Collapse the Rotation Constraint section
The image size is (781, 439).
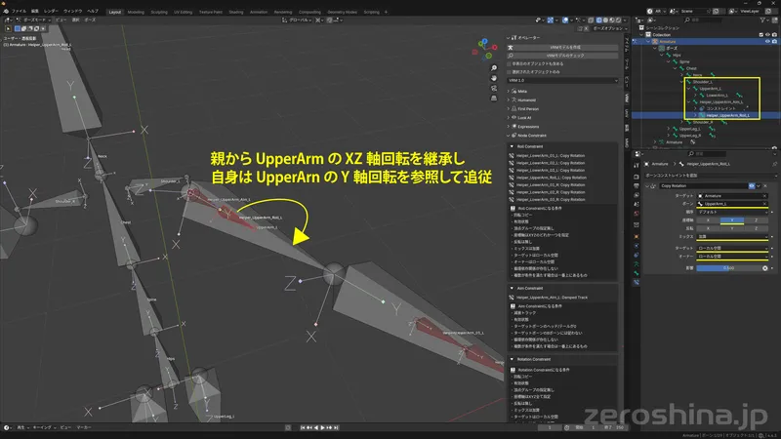coord(512,359)
